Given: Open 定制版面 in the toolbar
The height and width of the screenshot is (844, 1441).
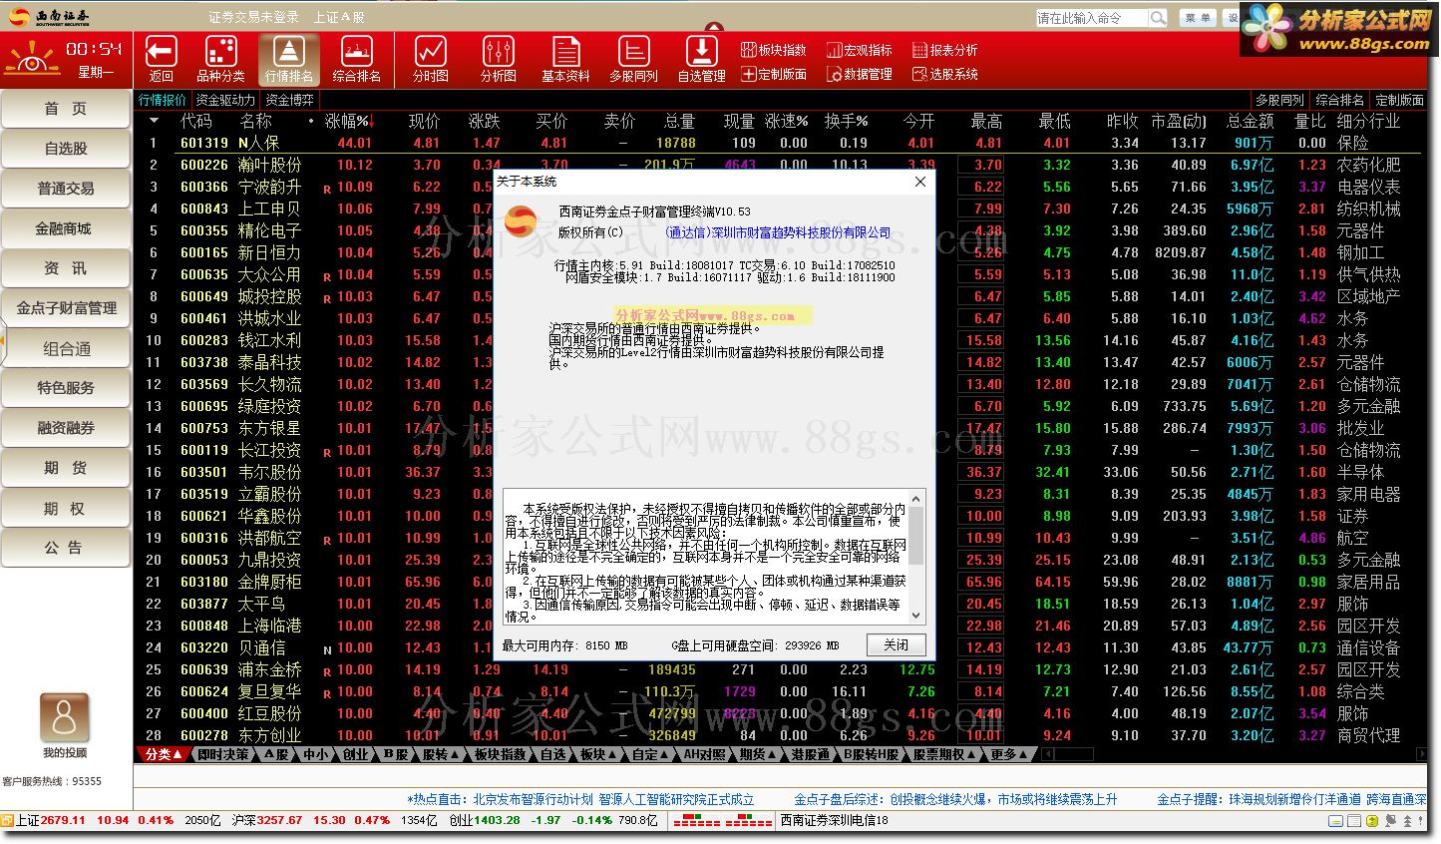Looking at the screenshot, I should click(774, 74).
